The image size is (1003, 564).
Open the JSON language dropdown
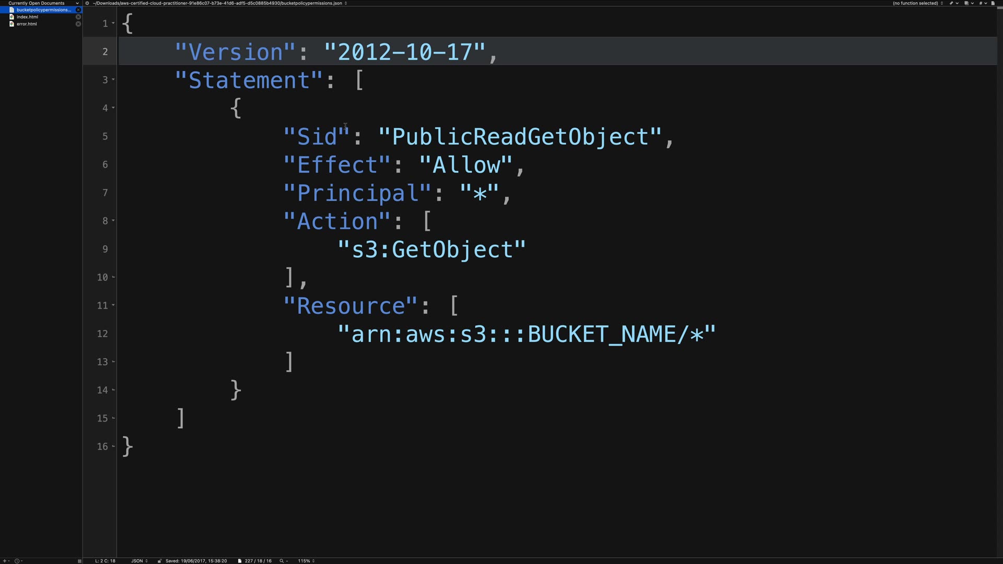pos(139,561)
